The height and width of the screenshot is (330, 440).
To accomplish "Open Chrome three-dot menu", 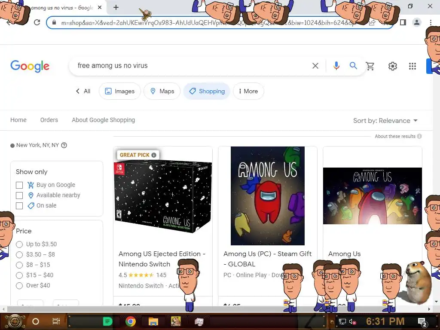I will point(431,22).
